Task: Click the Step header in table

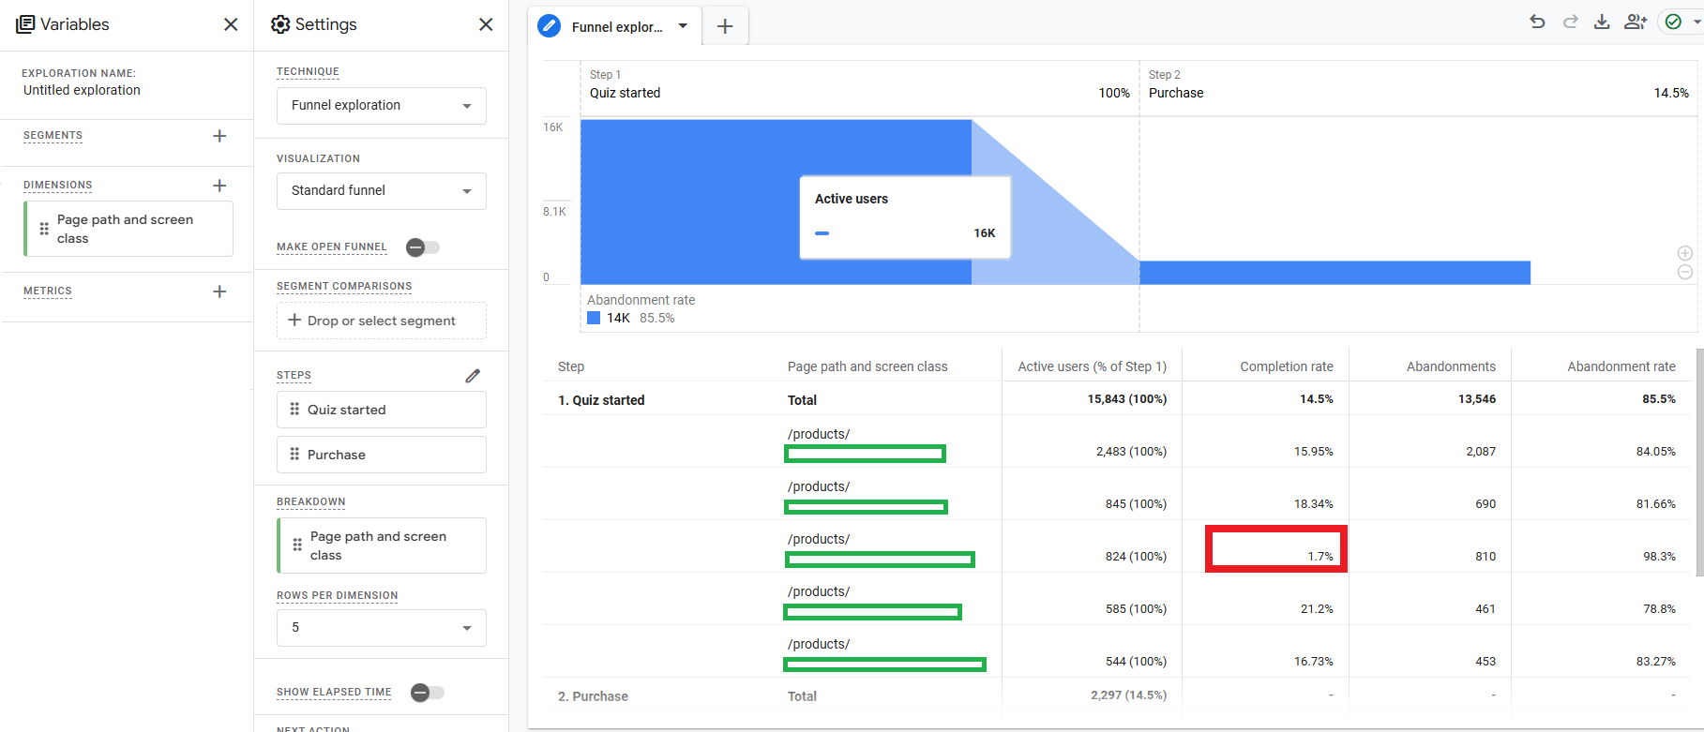Action: click(x=571, y=366)
